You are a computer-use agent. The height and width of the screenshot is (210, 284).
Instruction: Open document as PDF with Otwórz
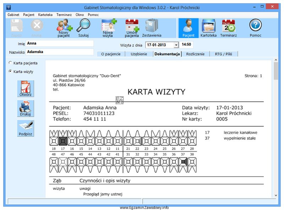(x=26, y=89)
